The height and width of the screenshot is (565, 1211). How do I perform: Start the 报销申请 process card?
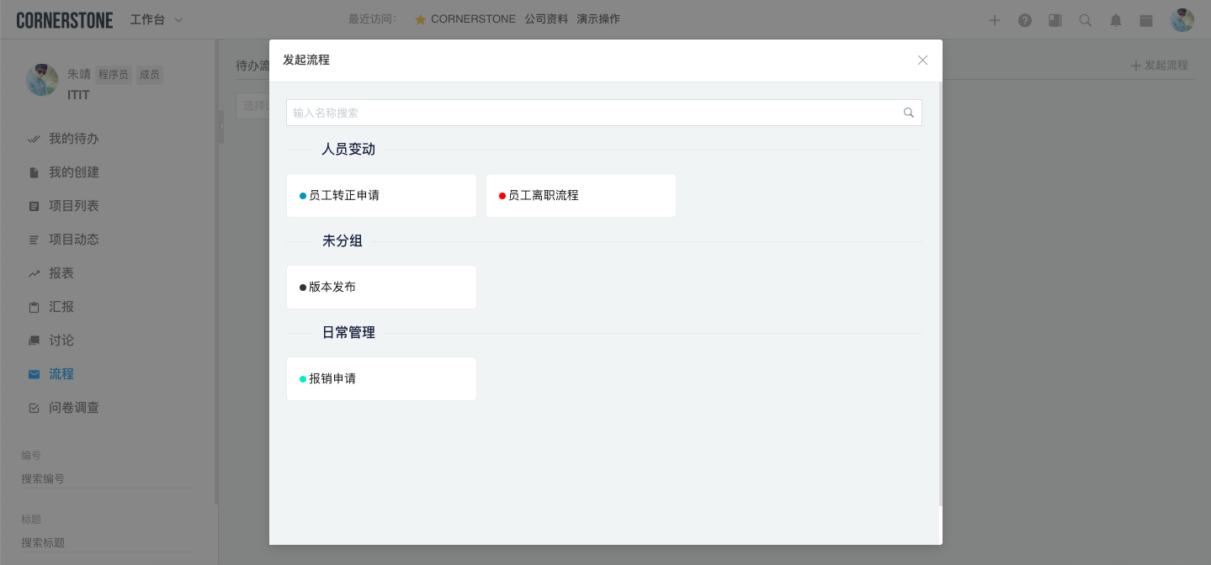[381, 378]
